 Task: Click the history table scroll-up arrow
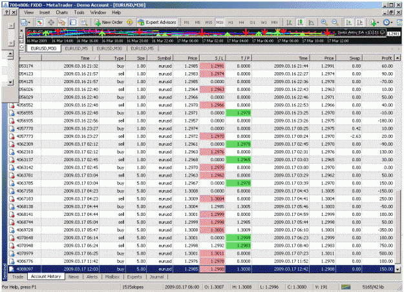[x=398, y=58]
